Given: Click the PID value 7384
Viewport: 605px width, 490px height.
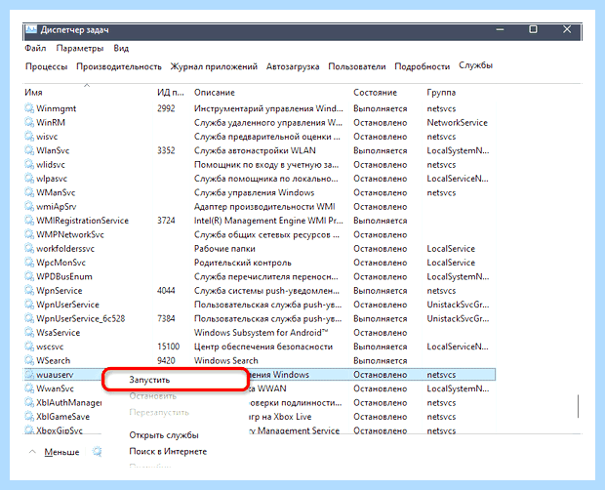Looking at the screenshot, I should [x=166, y=318].
